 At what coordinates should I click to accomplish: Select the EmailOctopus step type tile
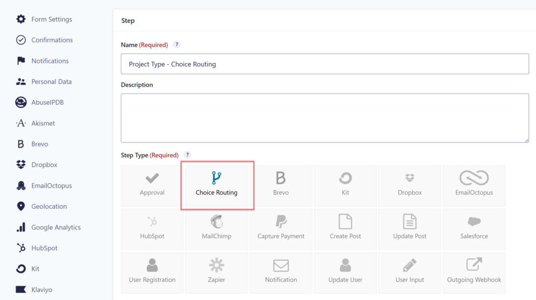(x=474, y=186)
